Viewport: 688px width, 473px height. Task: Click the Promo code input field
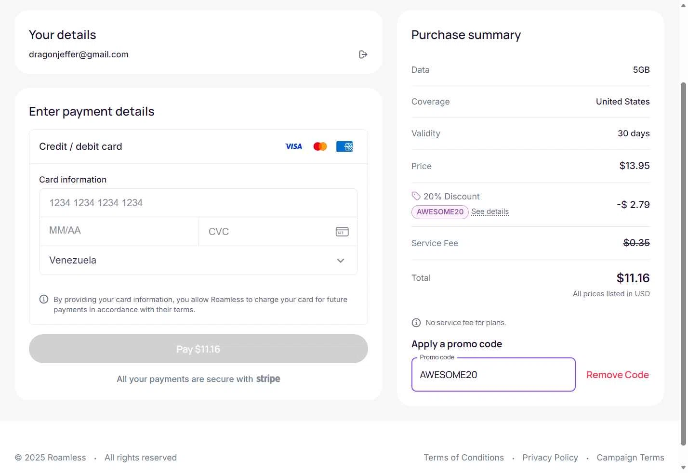[493, 375]
